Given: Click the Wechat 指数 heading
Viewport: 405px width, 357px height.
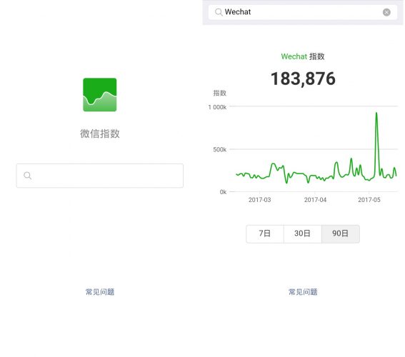Looking at the screenshot, I should coord(303,56).
